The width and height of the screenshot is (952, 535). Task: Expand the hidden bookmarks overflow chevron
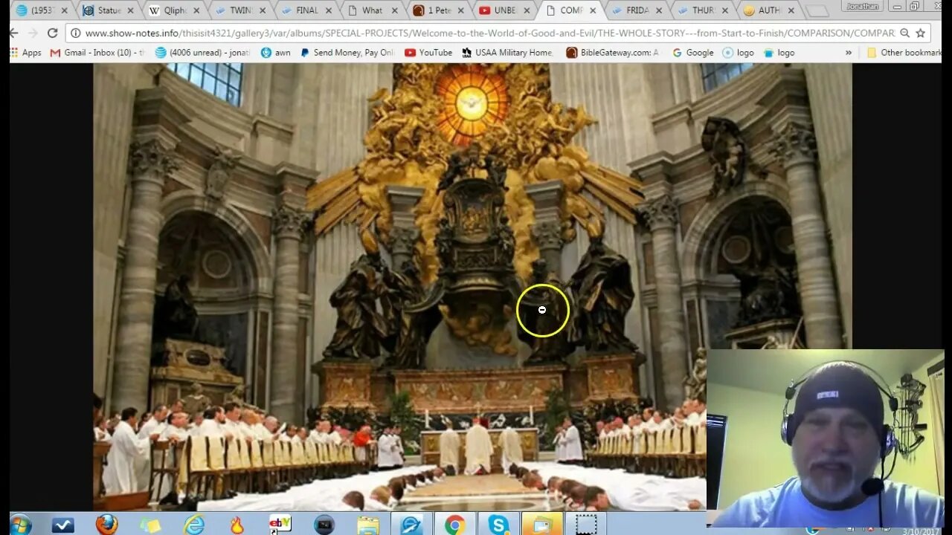pos(849,53)
